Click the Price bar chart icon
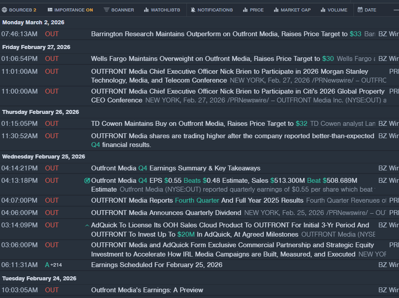This screenshot has width=399, height=298. [245, 10]
